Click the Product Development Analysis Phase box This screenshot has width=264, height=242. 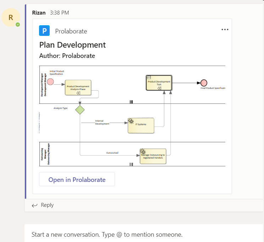coord(78,87)
